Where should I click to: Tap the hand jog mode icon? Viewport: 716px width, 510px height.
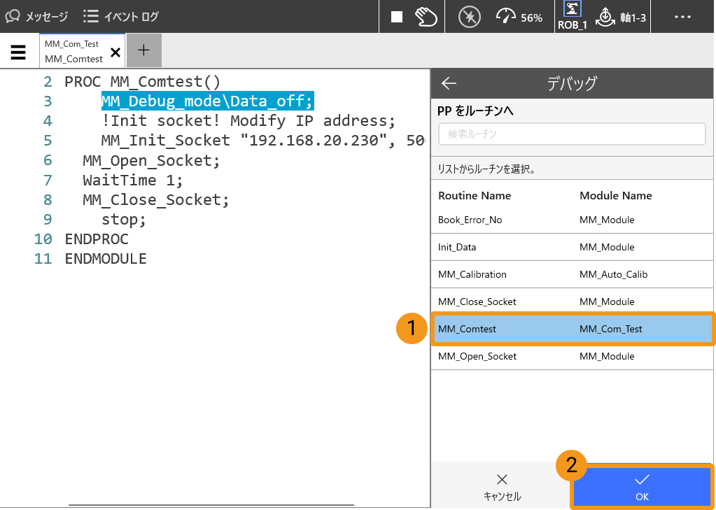pyautogui.click(x=426, y=17)
